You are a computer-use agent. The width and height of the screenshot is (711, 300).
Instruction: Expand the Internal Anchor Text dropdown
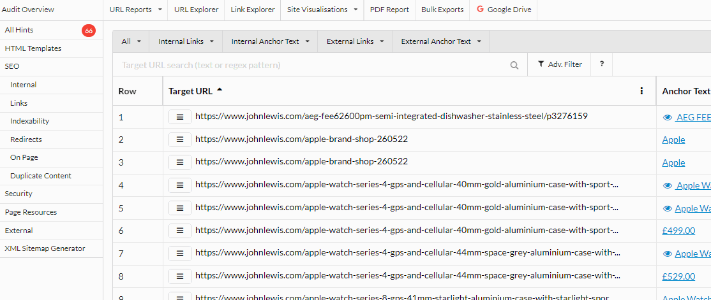[x=270, y=41]
